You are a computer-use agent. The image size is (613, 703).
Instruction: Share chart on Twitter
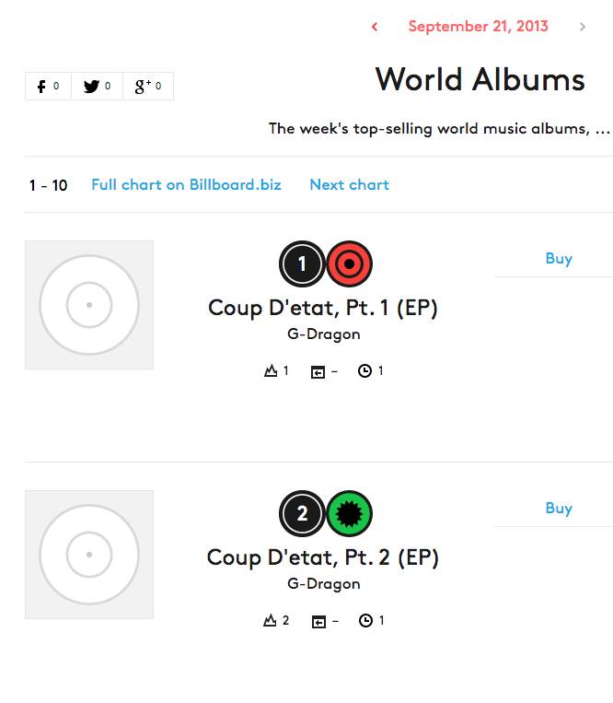click(98, 86)
